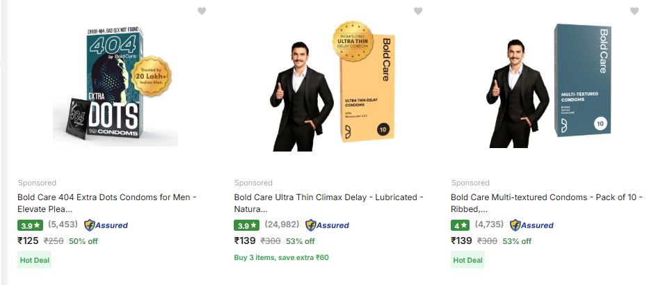This screenshot has height=285, width=649.
Task: Open the Bold Care 404 Extra Dots title link
Action: [106, 203]
